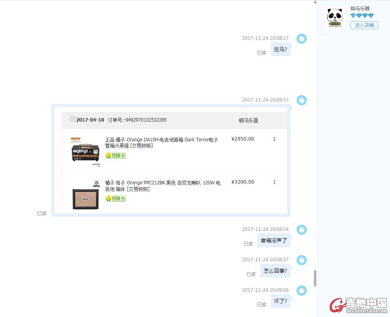Click the 已读 status beside 在马?
This screenshot has height=317, width=390.
tap(261, 53)
